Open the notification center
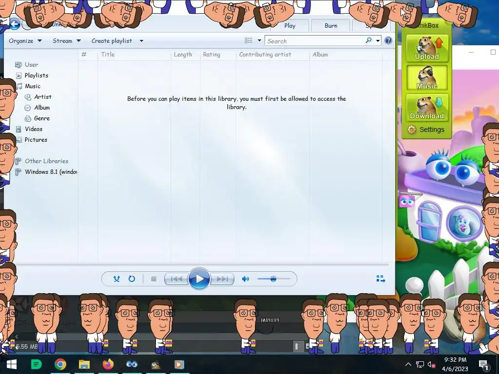 click(x=484, y=364)
